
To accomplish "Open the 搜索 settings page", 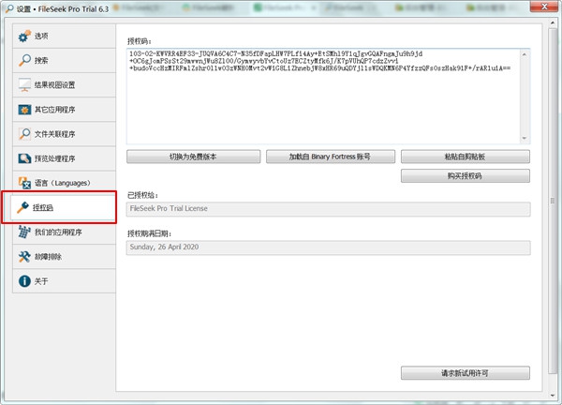I will click(x=64, y=60).
